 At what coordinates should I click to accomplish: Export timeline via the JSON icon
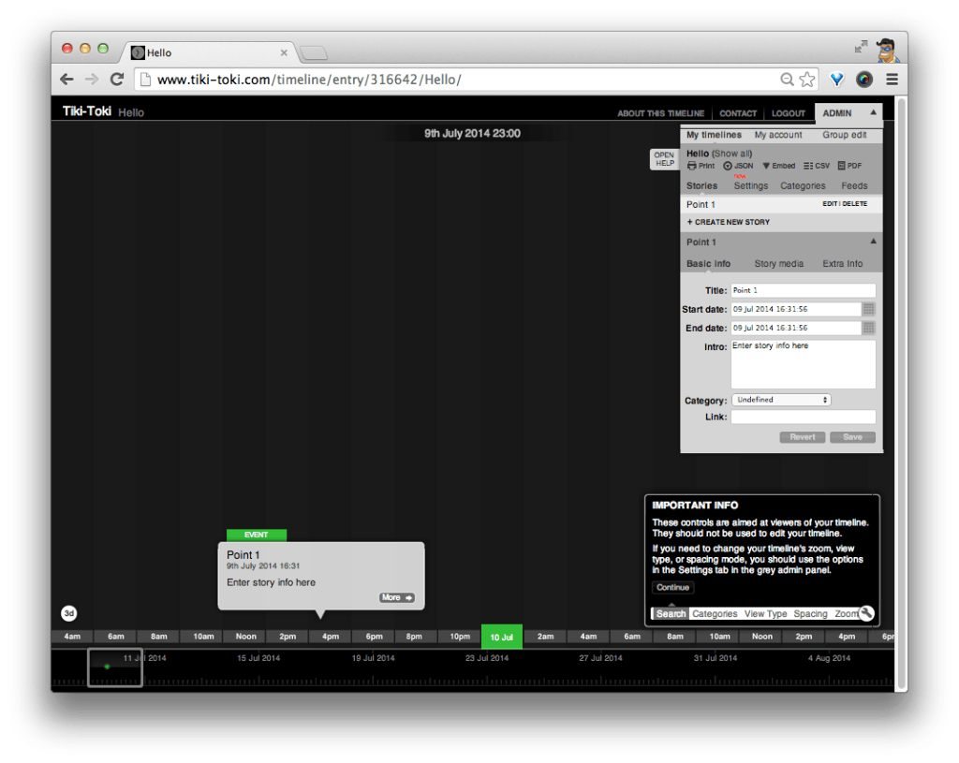click(728, 166)
